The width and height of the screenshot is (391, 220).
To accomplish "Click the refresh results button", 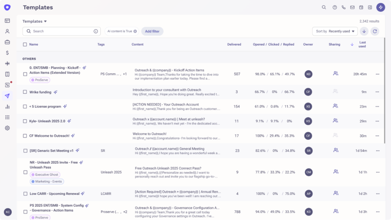I will [x=375, y=31].
